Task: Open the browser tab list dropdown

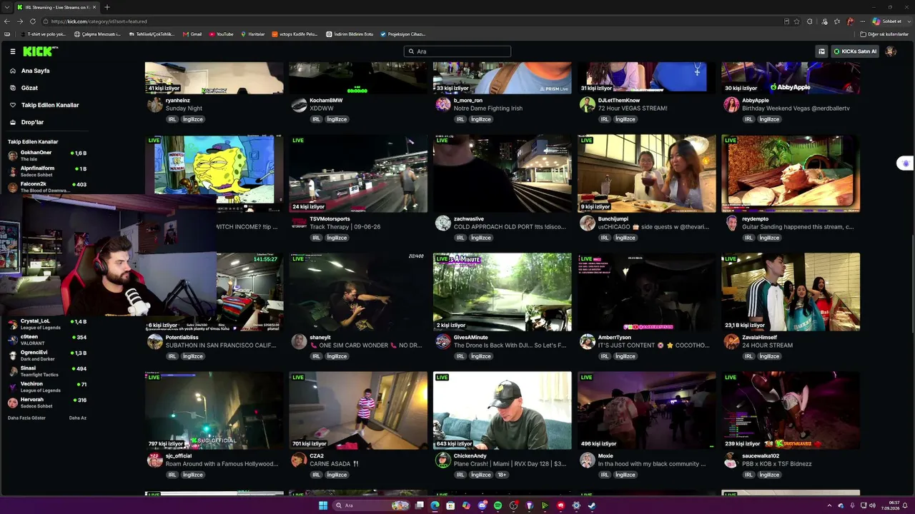Action: coord(6,7)
